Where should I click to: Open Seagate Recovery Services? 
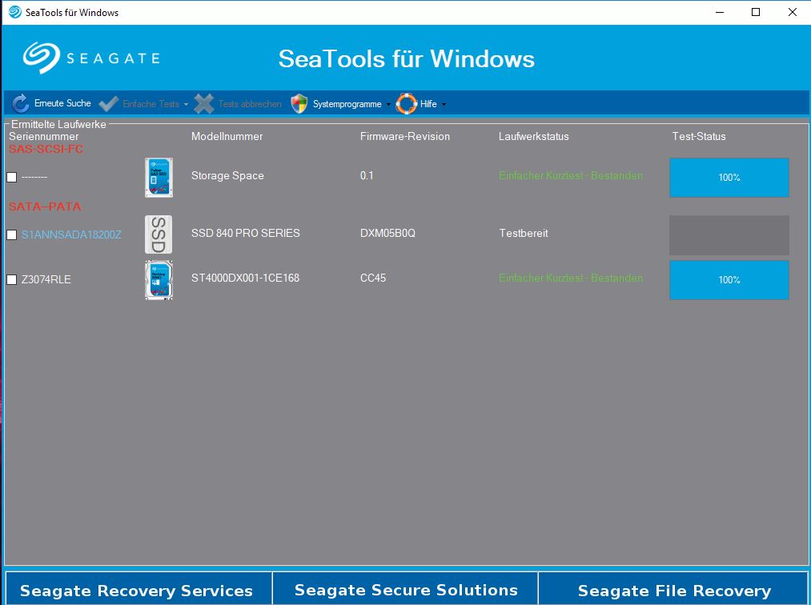point(138,588)
